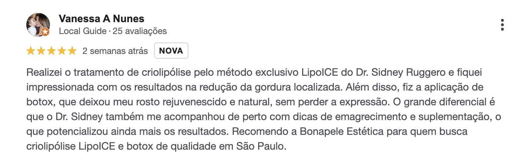The image size is (525, 167).
Task: Click the "Local Guide" label
Action: pyautogui.click(x=83, y=31)
